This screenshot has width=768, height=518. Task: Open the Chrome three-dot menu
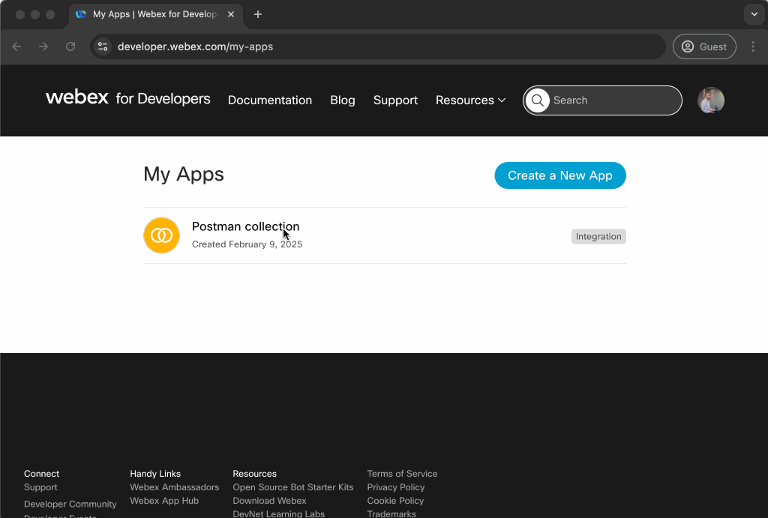(753, 46)
